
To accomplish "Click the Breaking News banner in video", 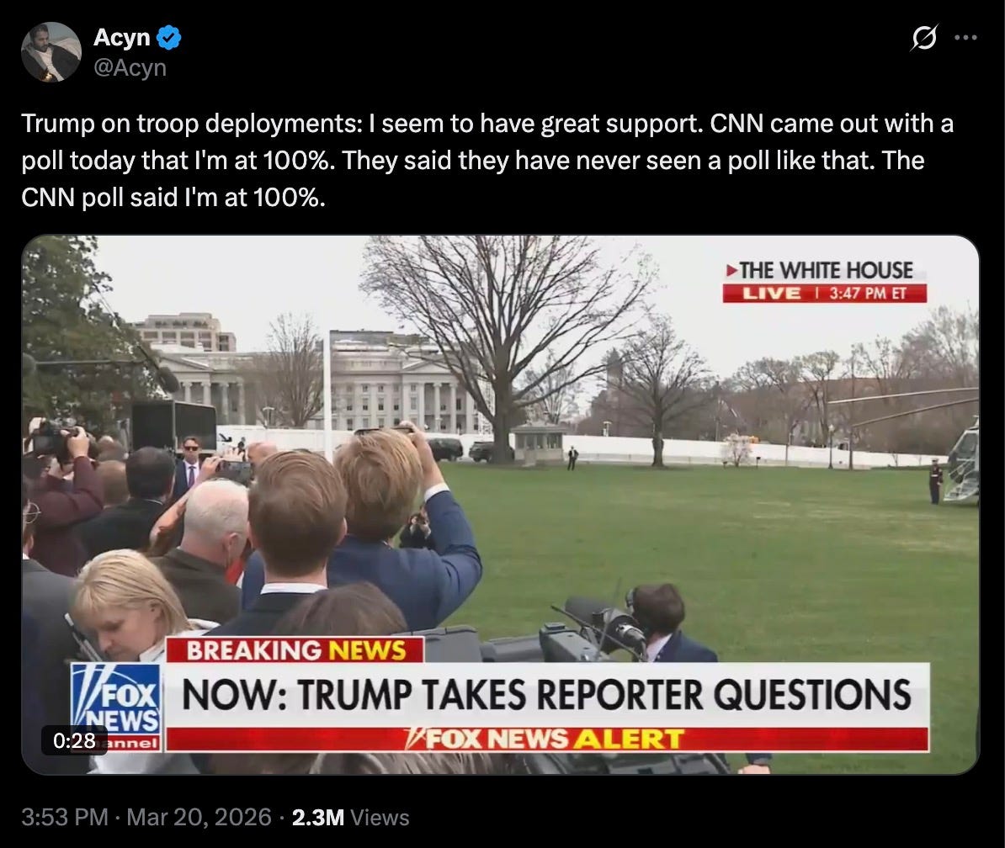I will coord(295,650).
